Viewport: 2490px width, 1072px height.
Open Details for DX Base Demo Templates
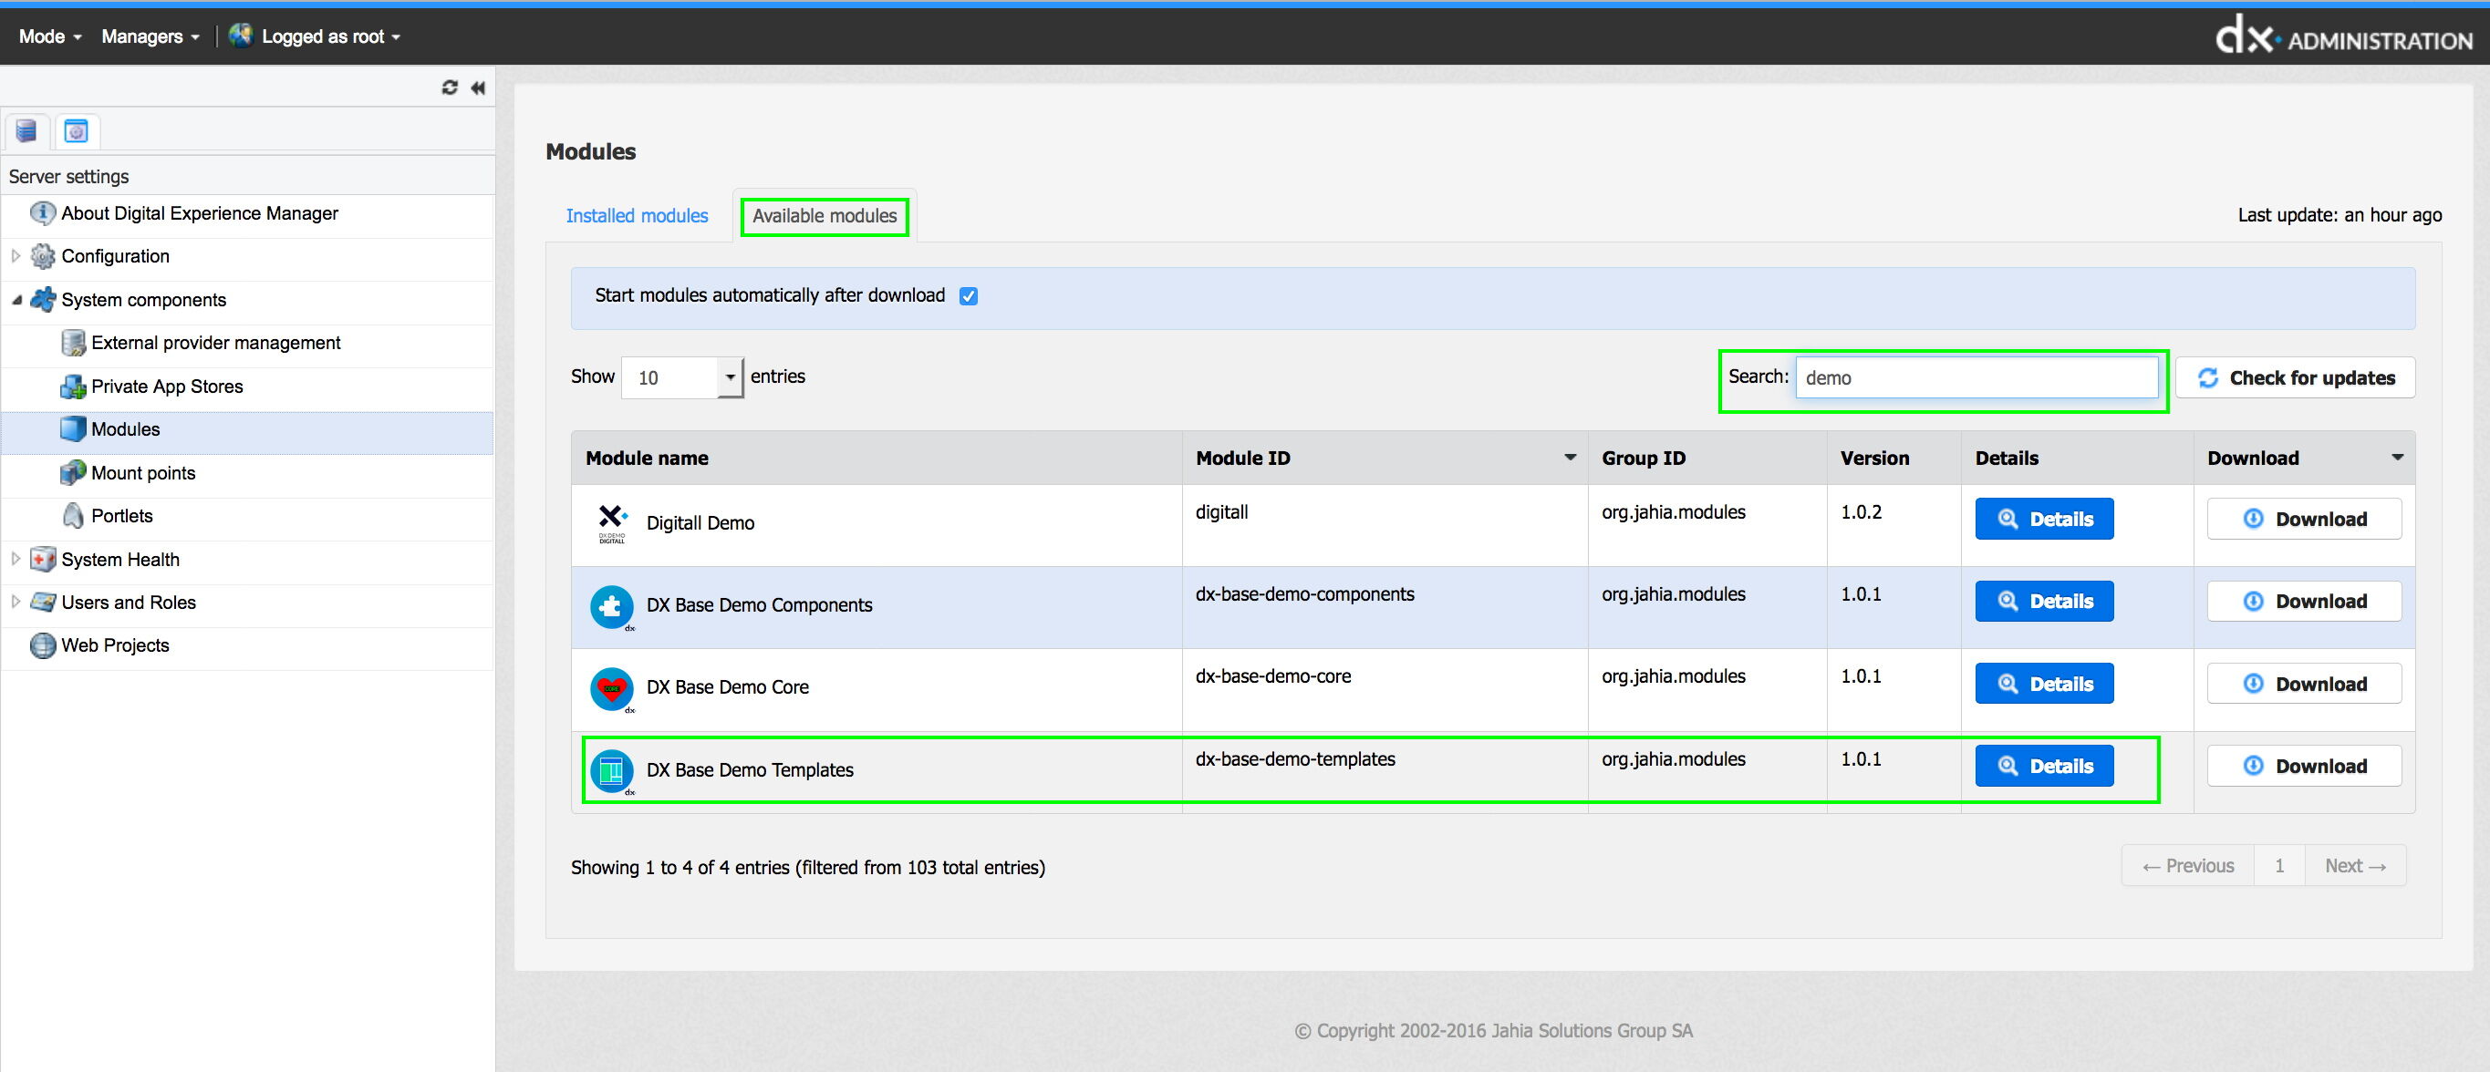pyautogui.click(x=2044, y=766)
